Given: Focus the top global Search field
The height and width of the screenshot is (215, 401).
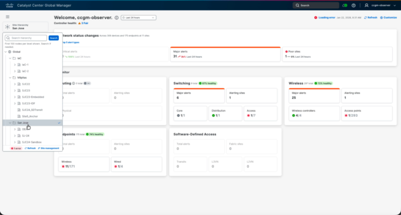Looking at the screenshot, I should tap(316, 5).
